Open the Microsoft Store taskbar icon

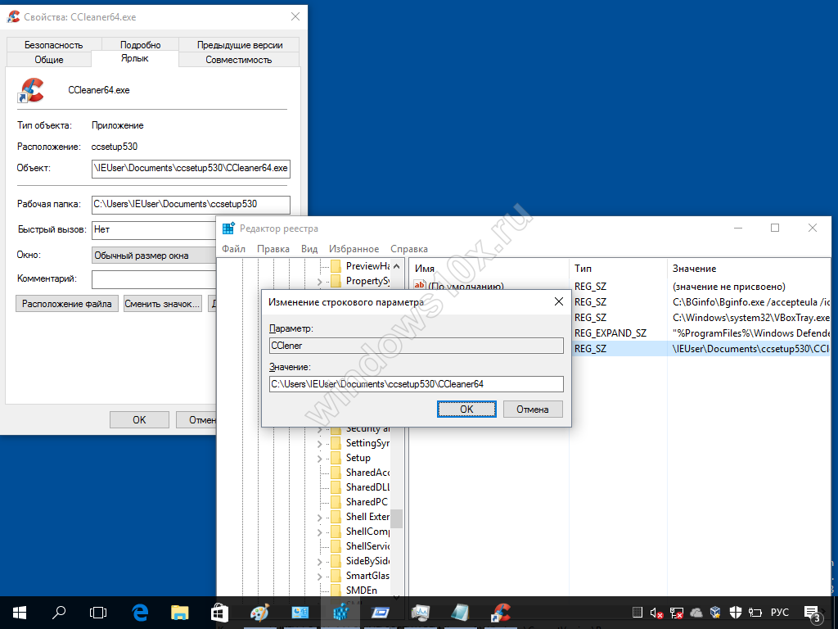click(x=219, y=612)
